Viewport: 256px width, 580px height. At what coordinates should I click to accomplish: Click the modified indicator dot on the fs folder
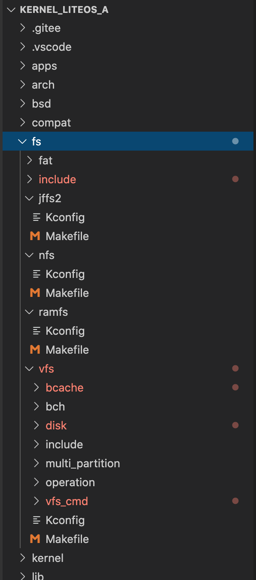[x=235, y=141]
